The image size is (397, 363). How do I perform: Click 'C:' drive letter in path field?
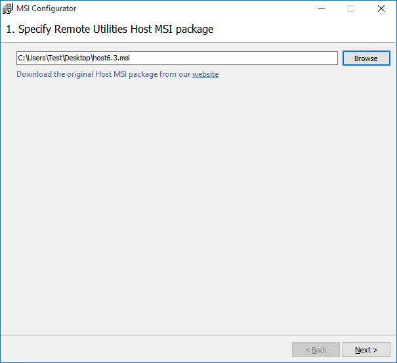click(x=22, y=58)
